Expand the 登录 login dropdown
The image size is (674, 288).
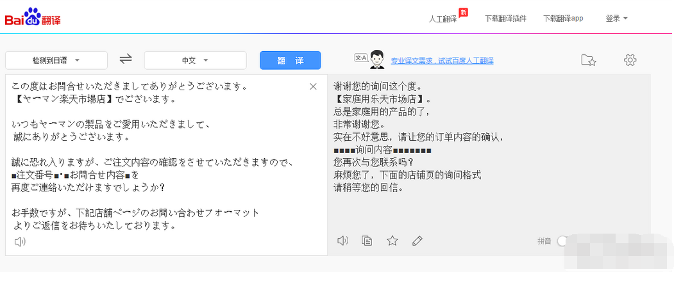point(617,19)
